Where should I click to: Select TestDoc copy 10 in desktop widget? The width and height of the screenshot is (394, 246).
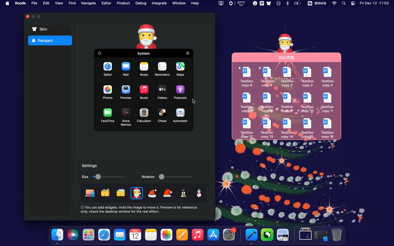307,103
